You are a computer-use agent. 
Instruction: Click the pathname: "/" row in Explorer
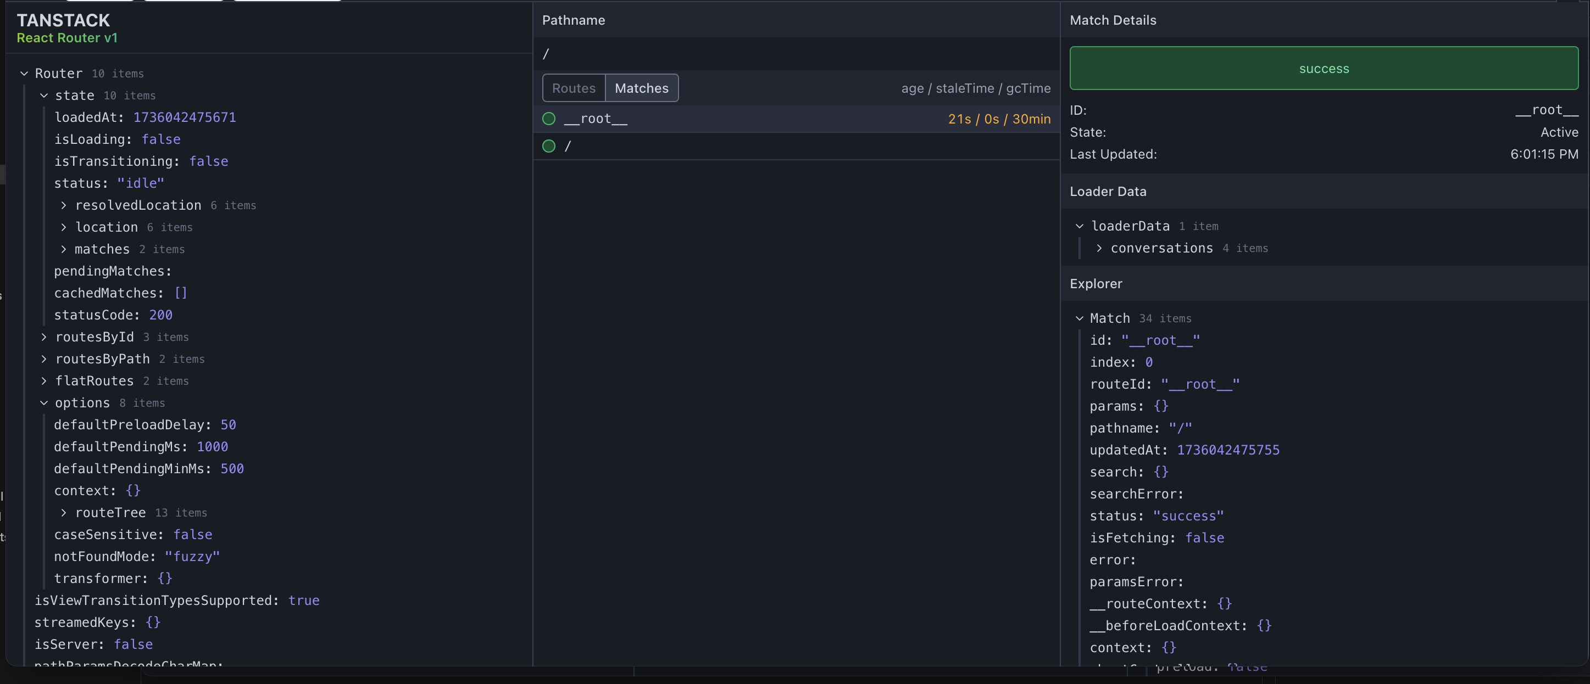[1141, 428]
